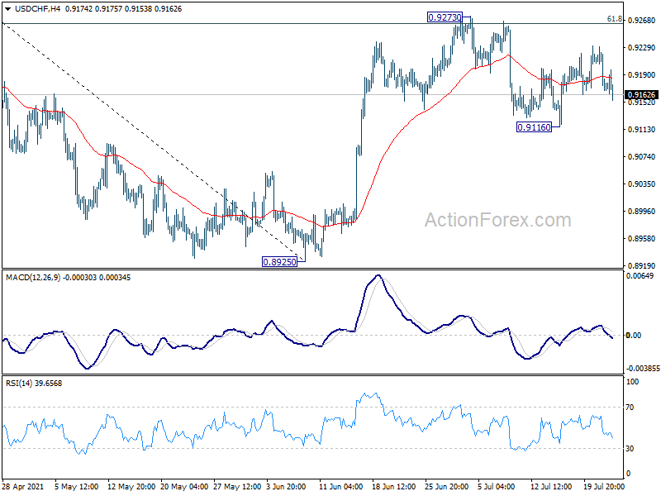The height and width of the screenshot is (496, 661).
Task: Click the 19 Jul 20:00 time label
Action: click(x=604, y=487)
